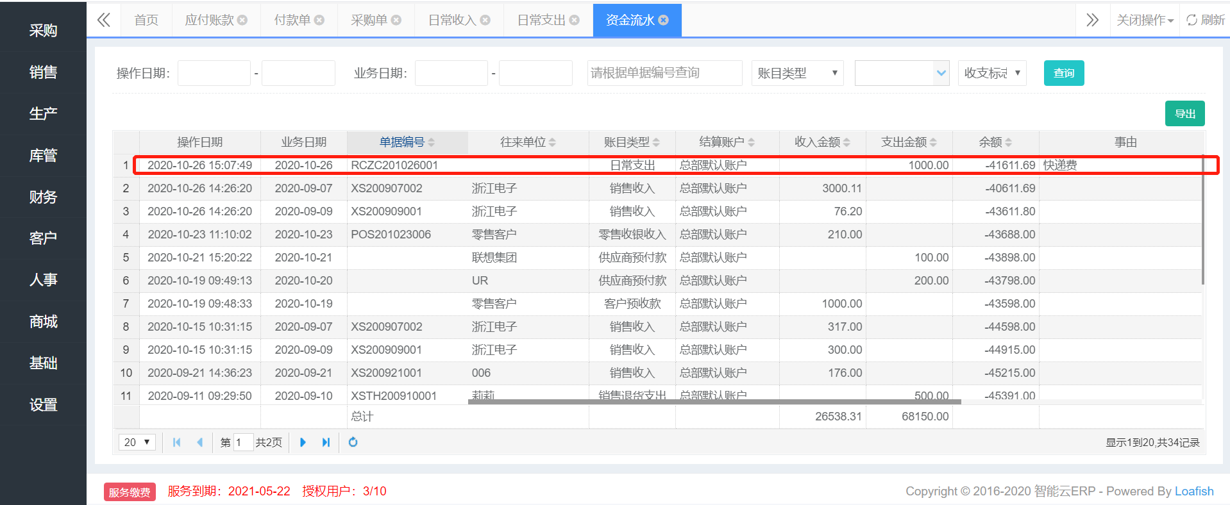Switch to the 日常收入 tab
This screenshot has width=1230, height=505.
[452, 21]
